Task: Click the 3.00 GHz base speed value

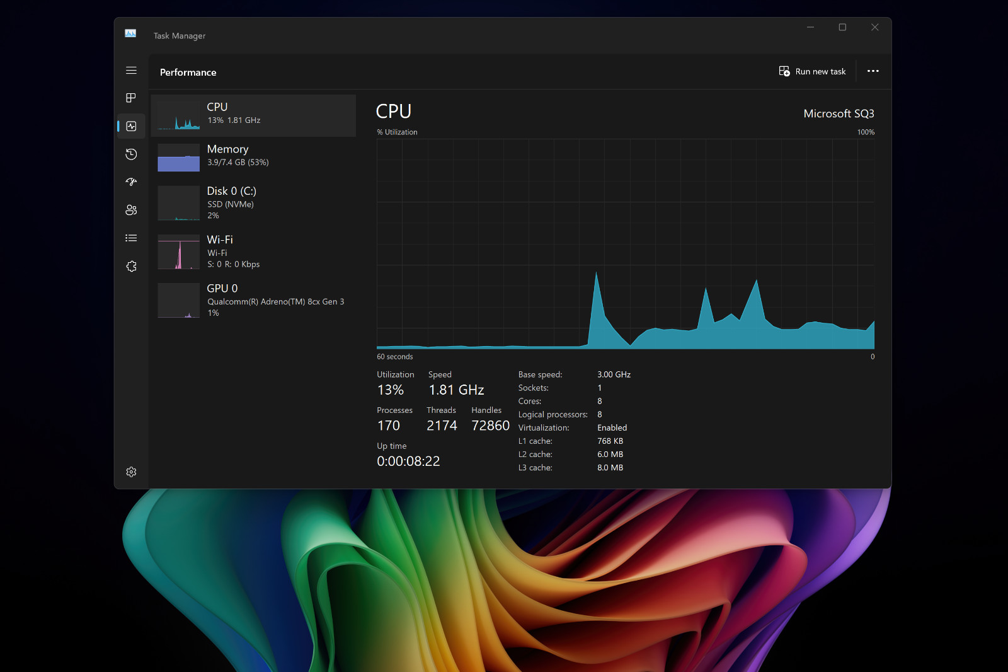Action: point(614,374)
